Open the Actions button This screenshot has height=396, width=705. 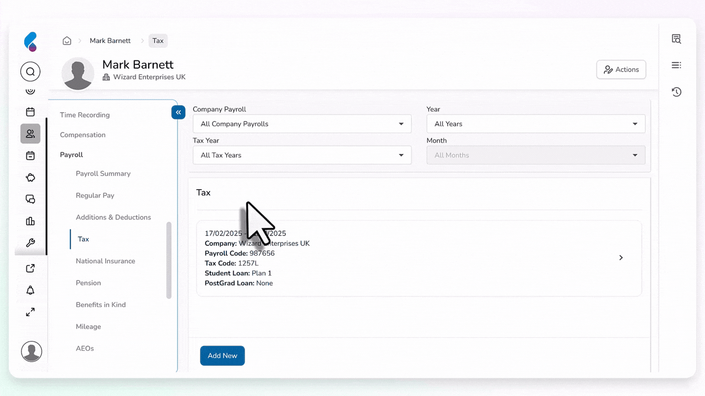621,70
